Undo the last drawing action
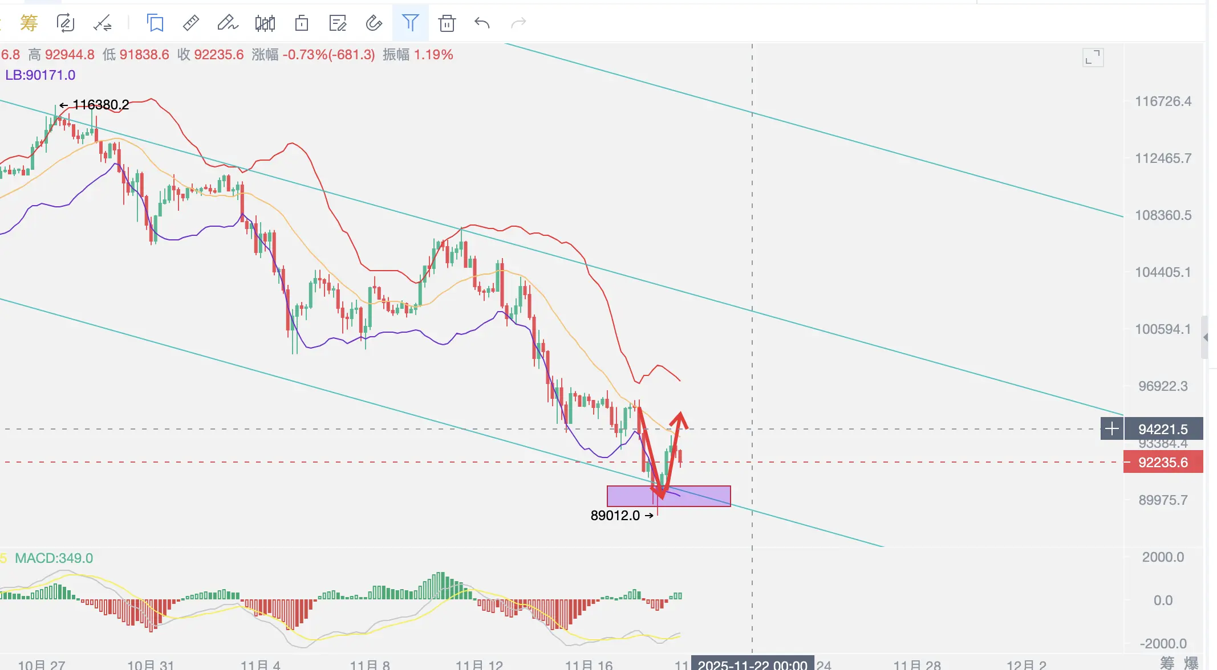 click(482, 23)
